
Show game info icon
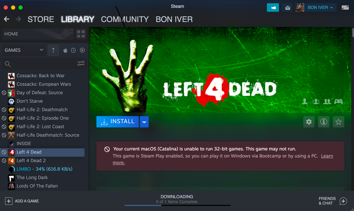point(324,122)
